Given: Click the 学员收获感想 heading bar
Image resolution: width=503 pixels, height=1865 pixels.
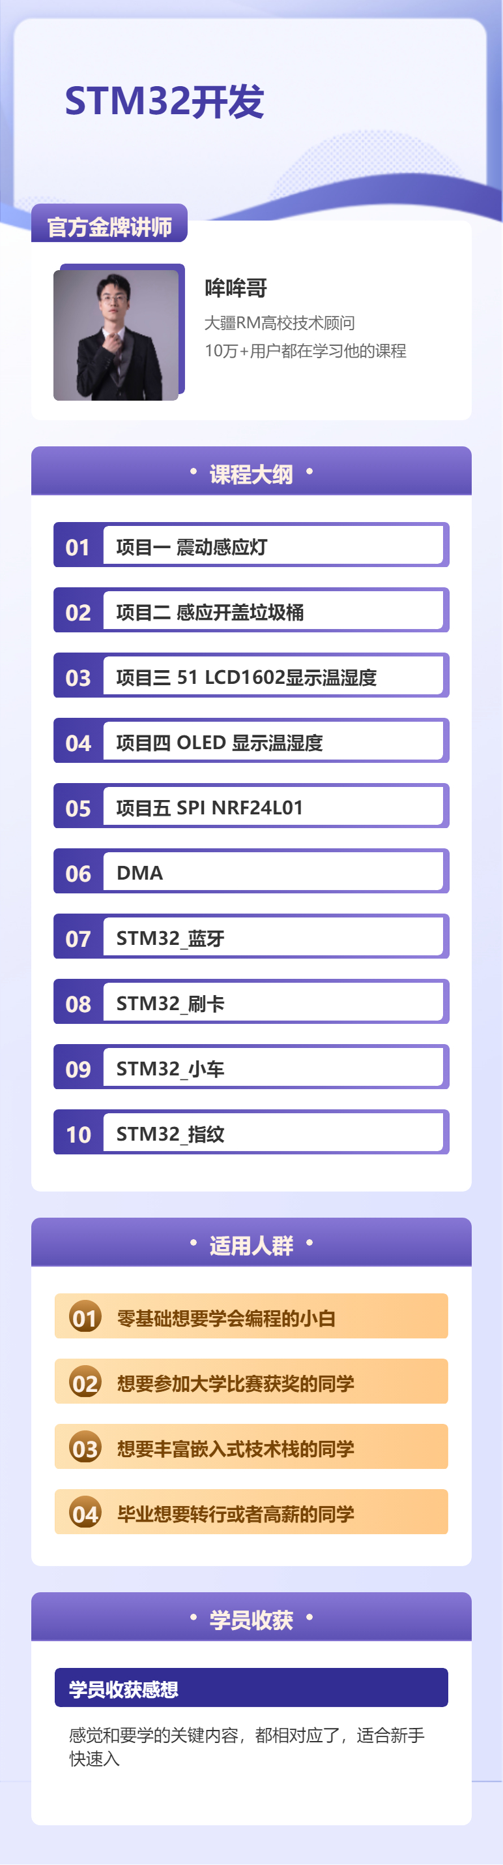Looking at the screenshot, I should (251, 1688).
